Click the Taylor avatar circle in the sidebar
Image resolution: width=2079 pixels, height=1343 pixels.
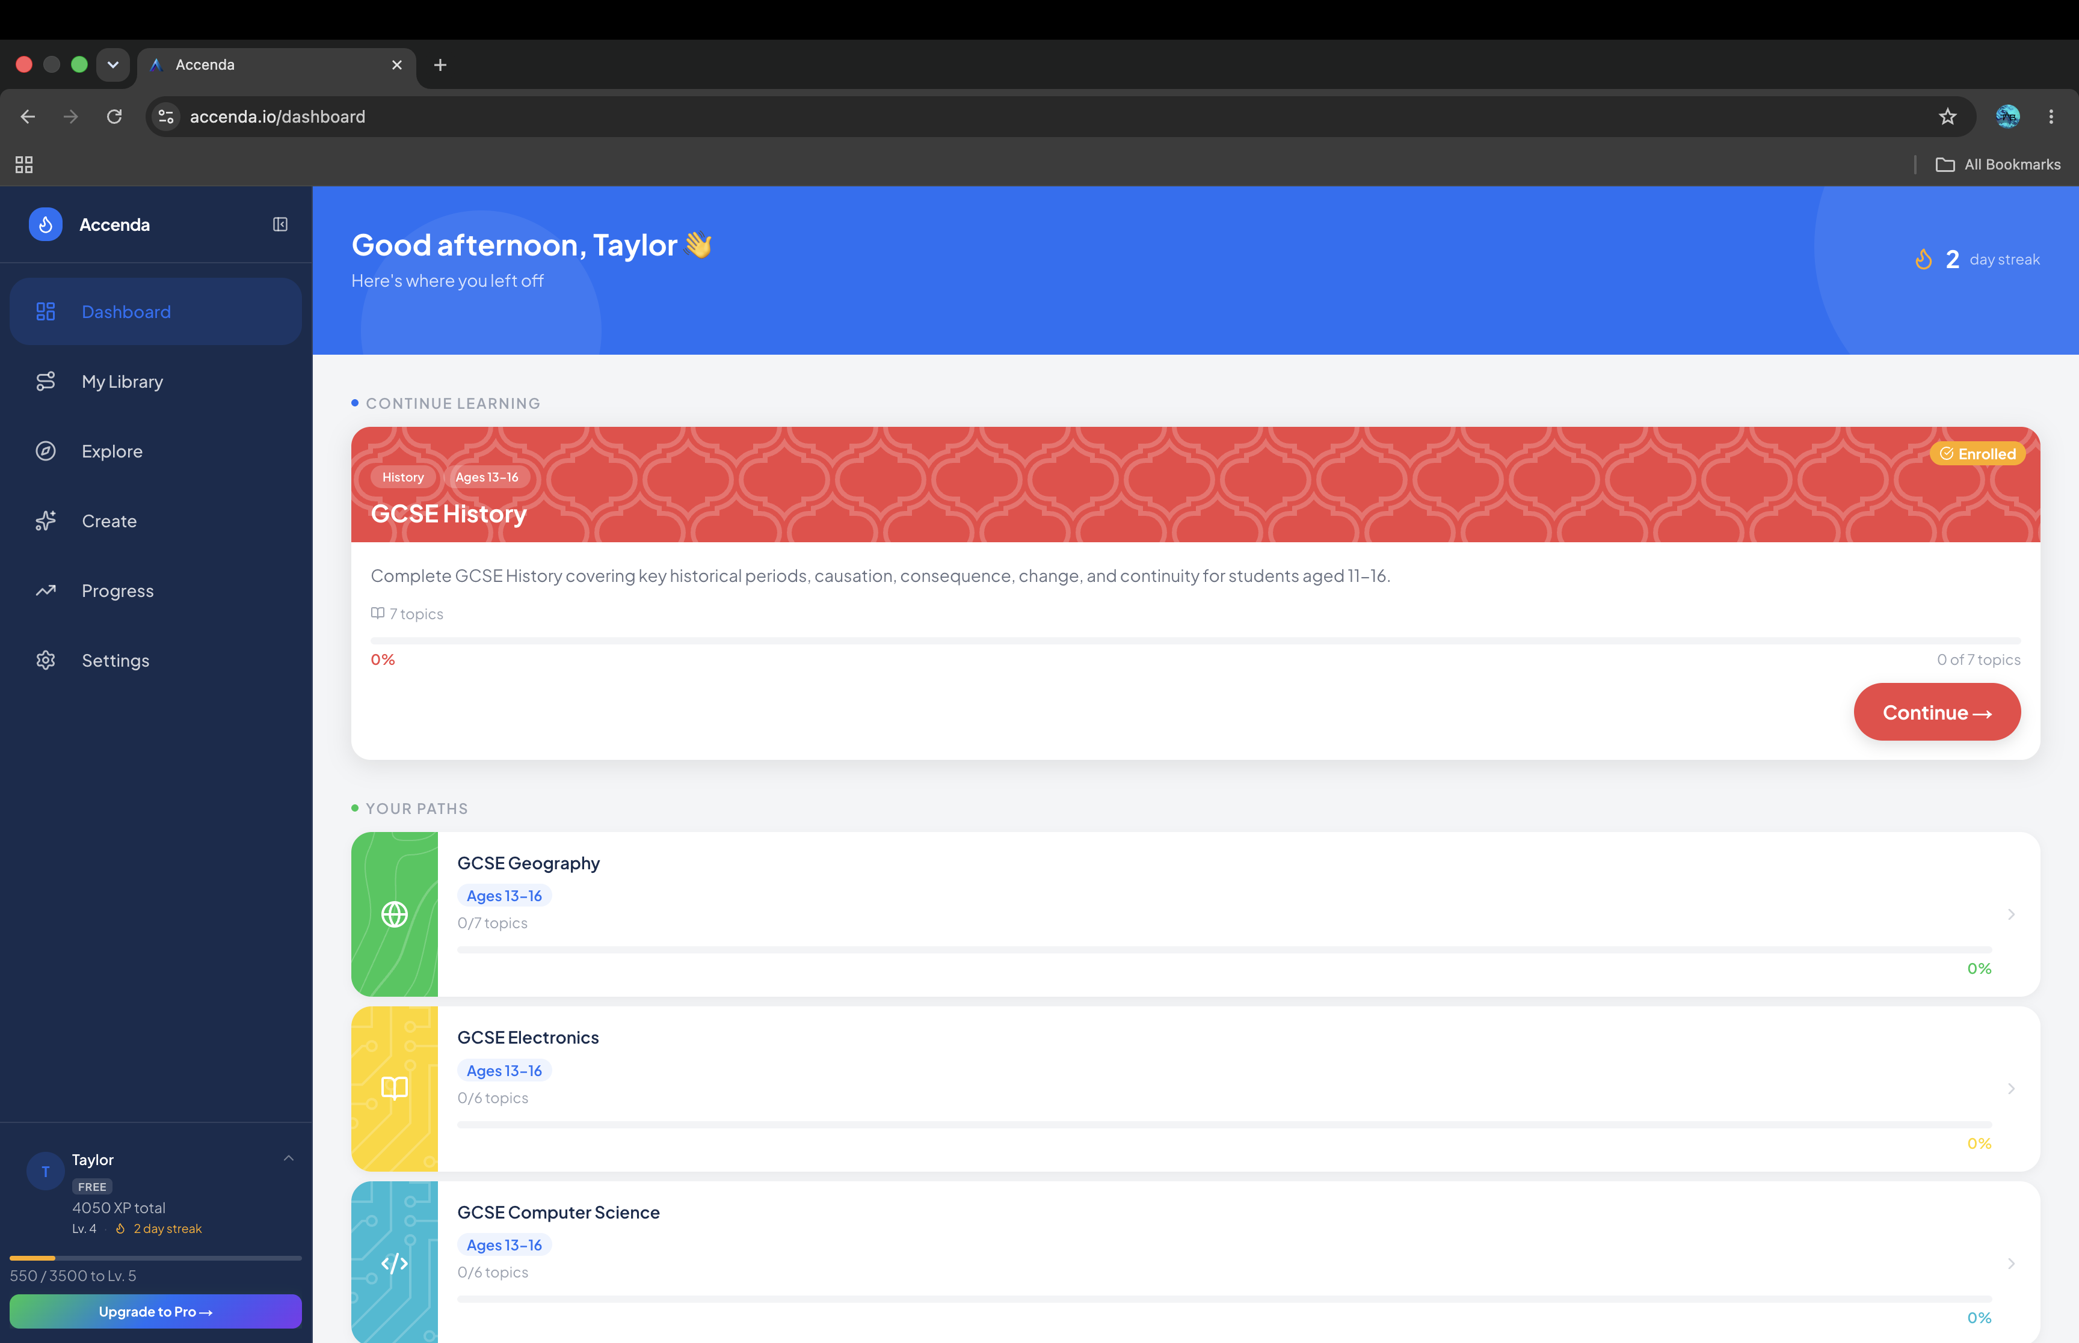(x=45, y=1171)
